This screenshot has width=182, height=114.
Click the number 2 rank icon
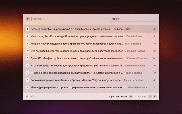[27, 36]
